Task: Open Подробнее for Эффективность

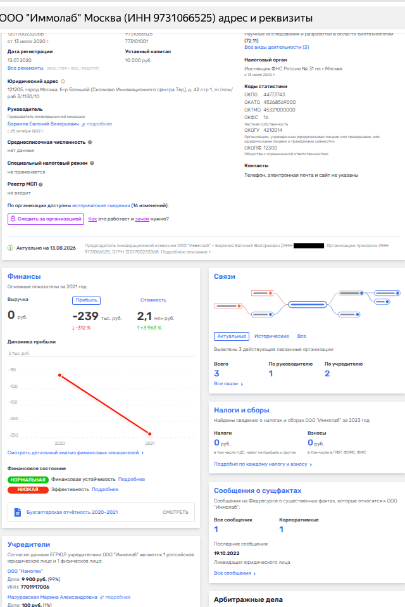Action: [105, 489]
